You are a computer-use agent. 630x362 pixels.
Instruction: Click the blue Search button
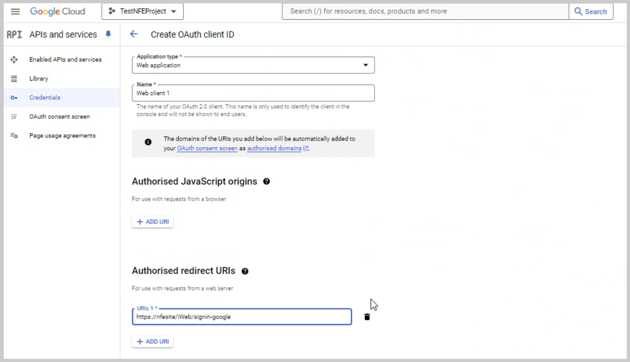(x=590, y=11)
